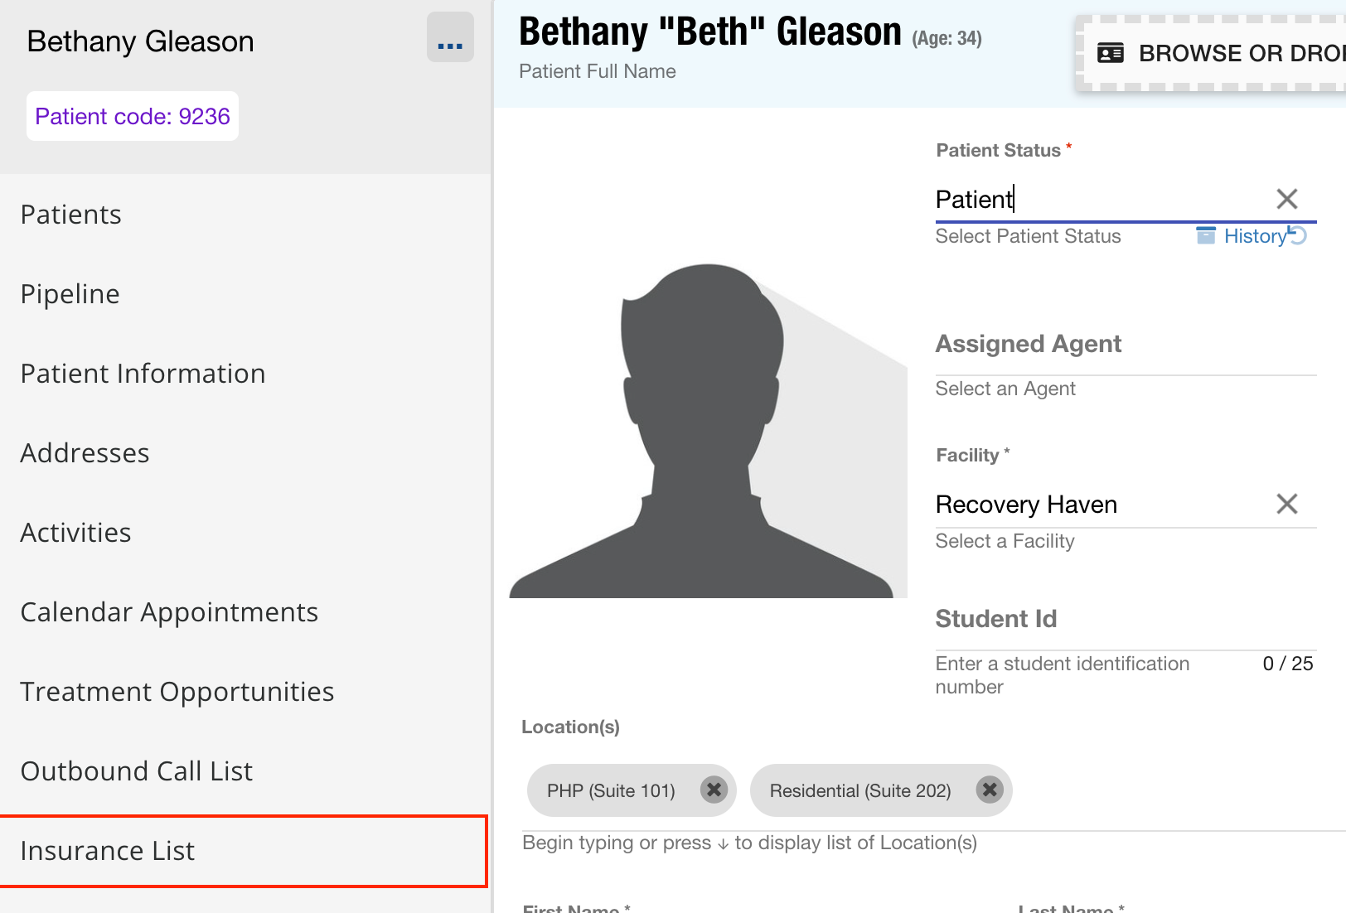This screenshot has width=1346, height=913.
Task: Navigate to Calendar Appointments
Action: coord(169,612)
